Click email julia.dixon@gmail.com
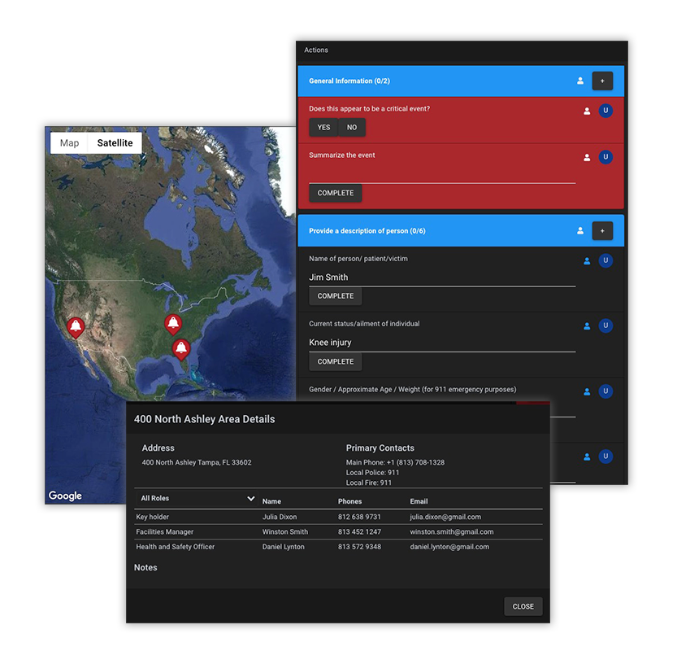Screen dimensions: 677x651 point(445,517)
